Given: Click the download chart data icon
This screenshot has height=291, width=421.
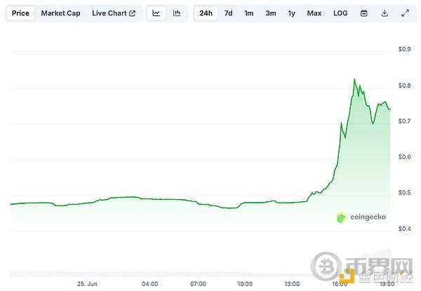Looking at the screenshot, I should pyautogui.click(x=385, y=13).
